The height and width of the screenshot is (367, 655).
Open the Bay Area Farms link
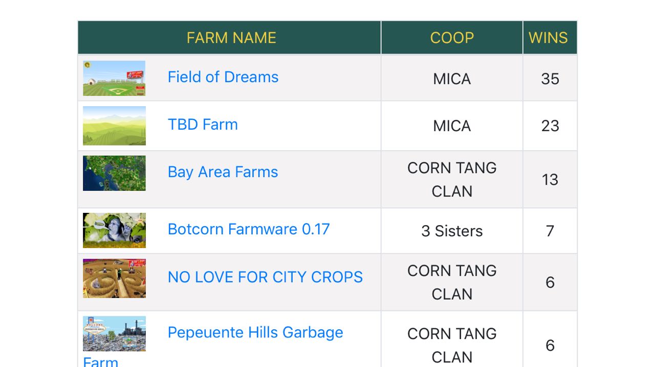223,172
